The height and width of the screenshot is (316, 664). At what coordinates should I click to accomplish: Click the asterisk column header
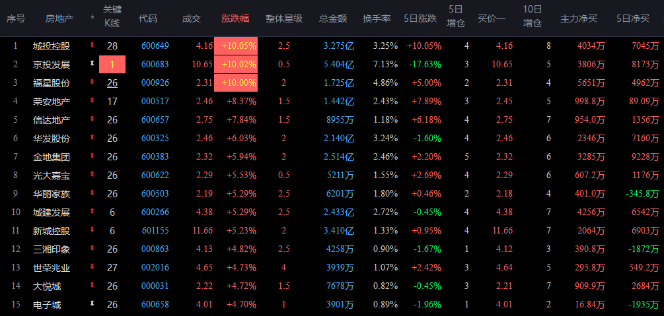92,18
